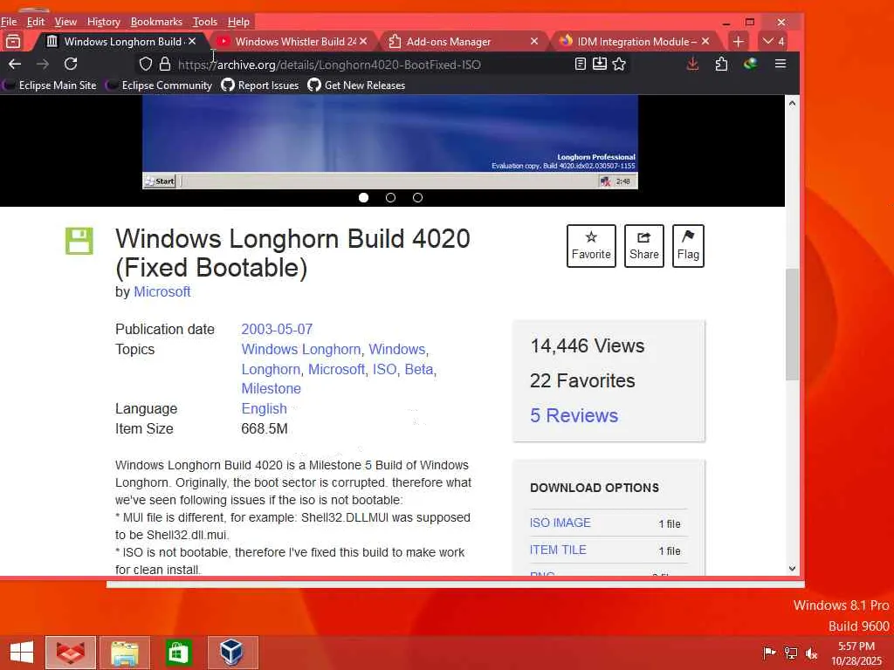The height and width of the screenshot is (670, 894).
Task: Open the File menu
Action: pyautogui.click(x=9, y=22)
